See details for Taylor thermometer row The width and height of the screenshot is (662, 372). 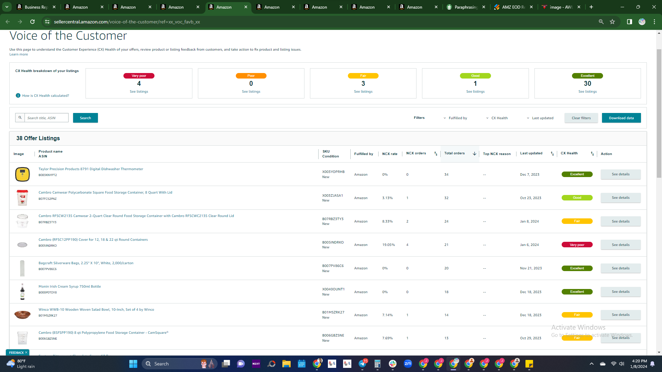pyautogui.click(x=621, y=174)
